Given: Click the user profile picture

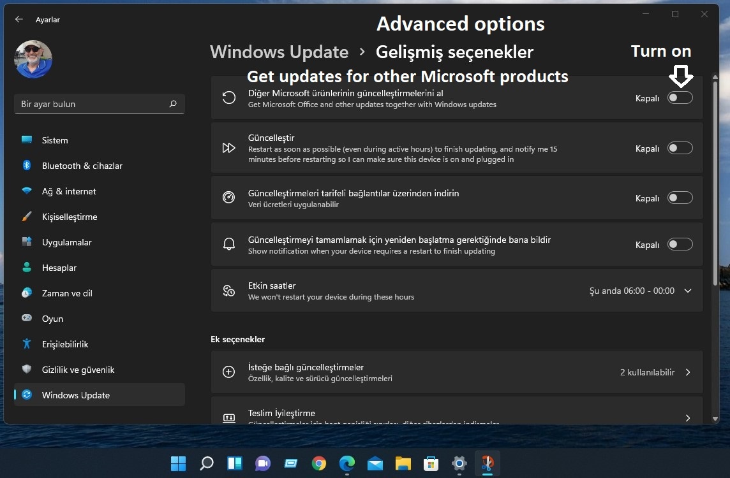Looking at the screenshot, I should click(33, 59).
